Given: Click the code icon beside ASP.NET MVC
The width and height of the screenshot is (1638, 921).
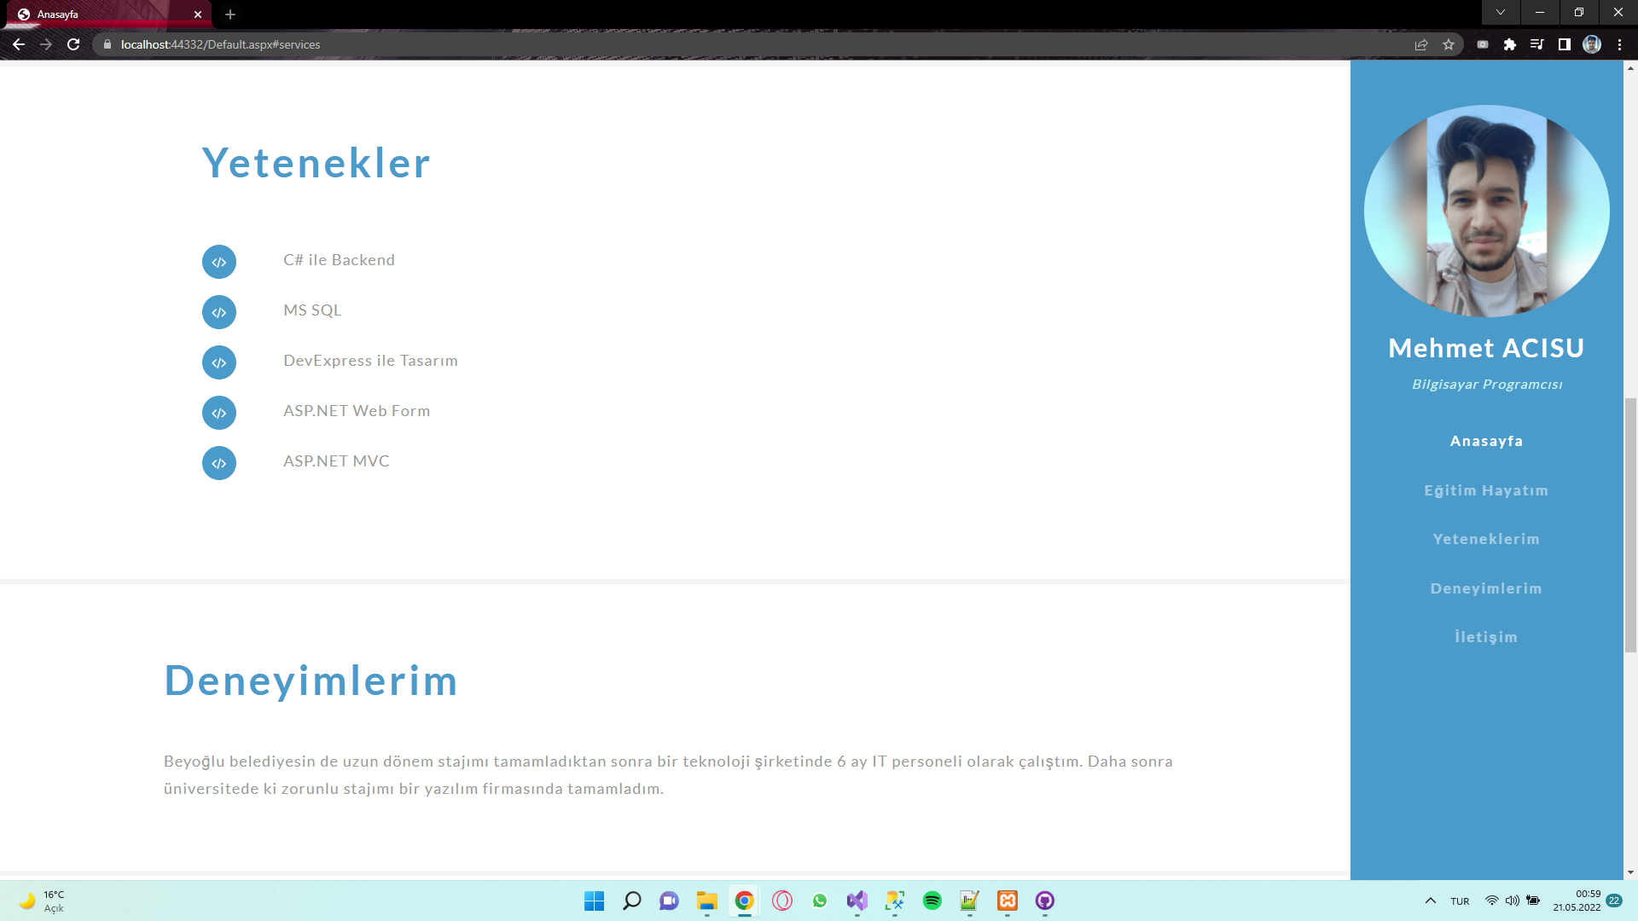Looking at the screenshot, I should click(x=219, y=463).
